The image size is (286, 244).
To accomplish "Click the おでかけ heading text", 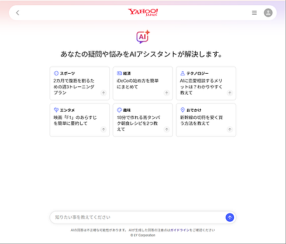I will click(x=194, y=110).
